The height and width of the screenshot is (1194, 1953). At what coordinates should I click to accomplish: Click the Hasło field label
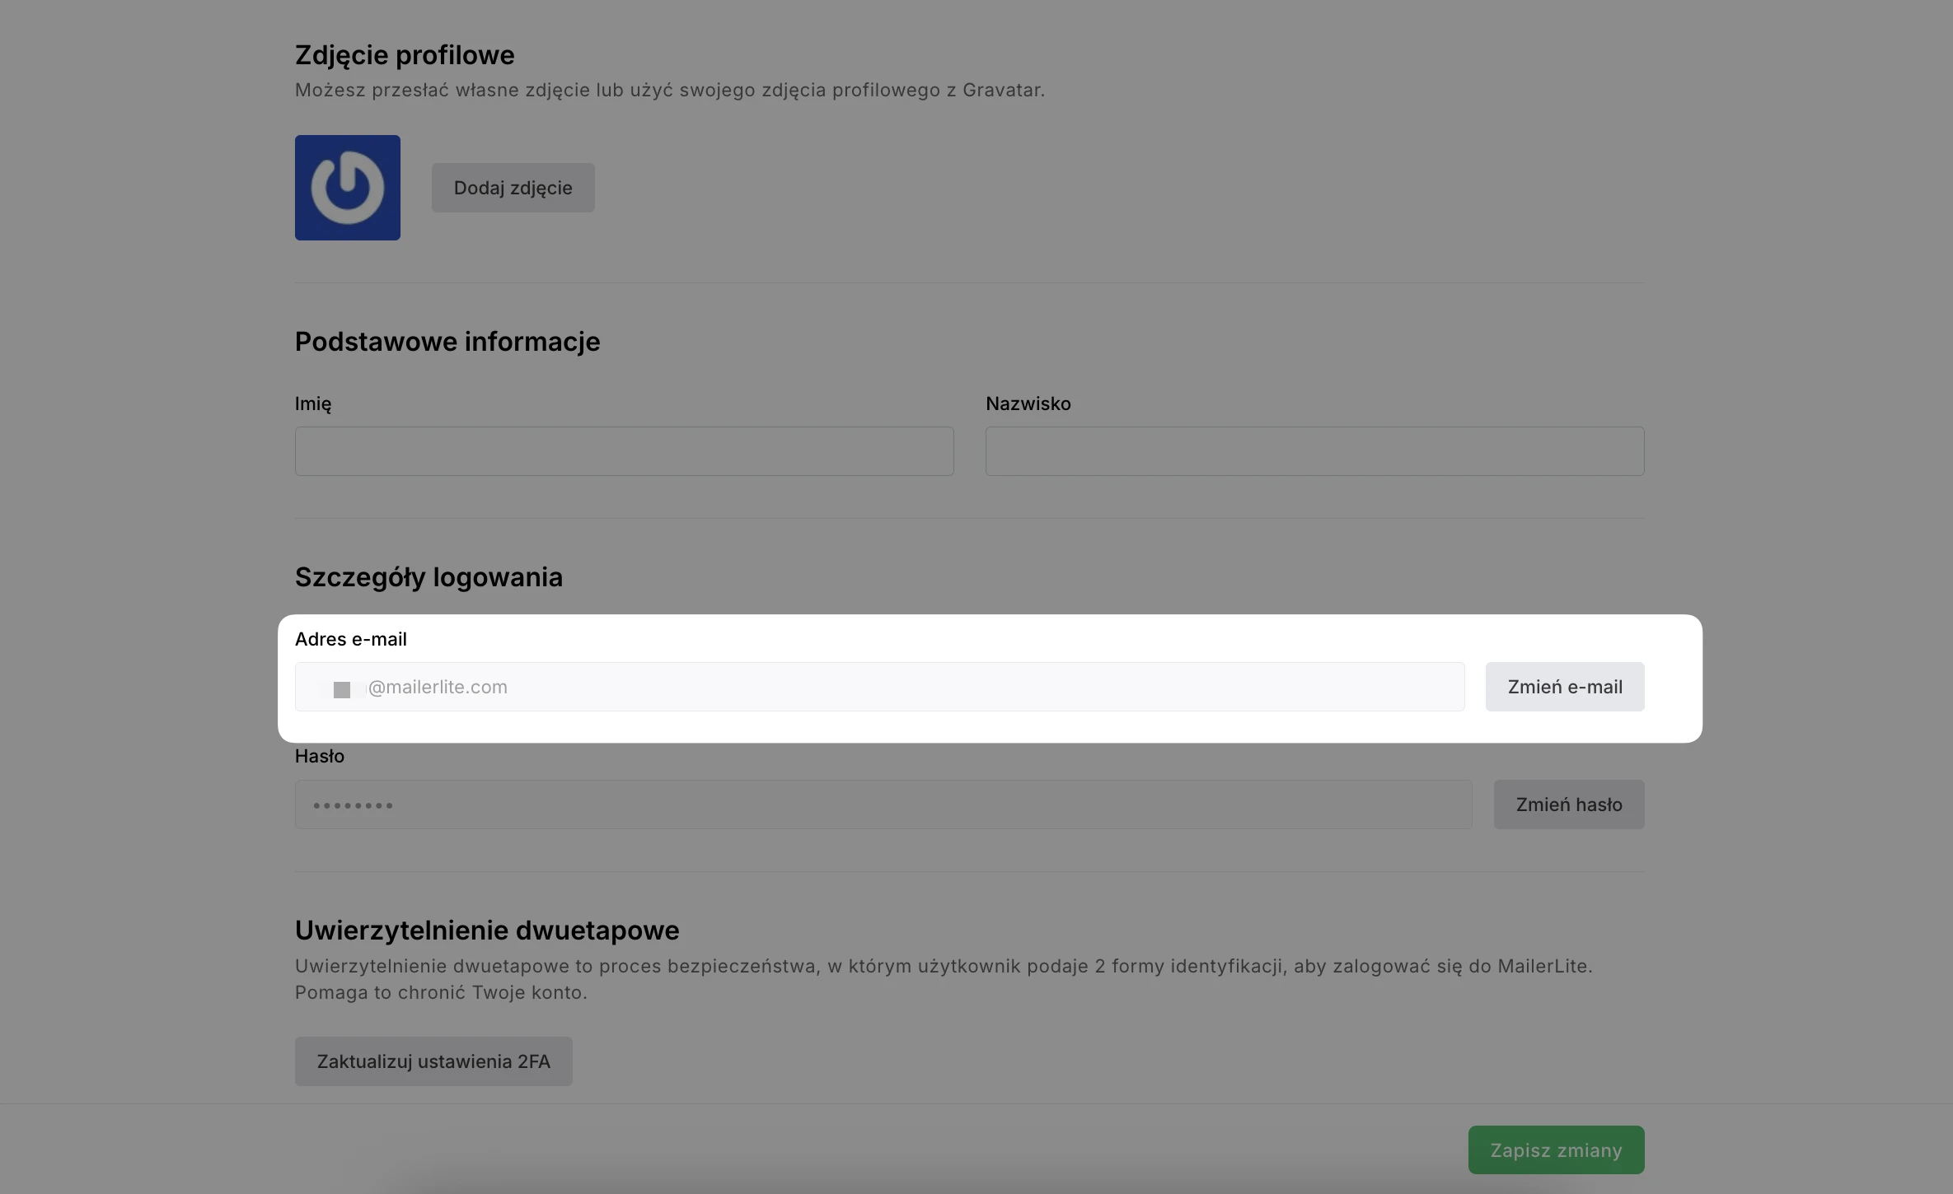coord(320,756)
